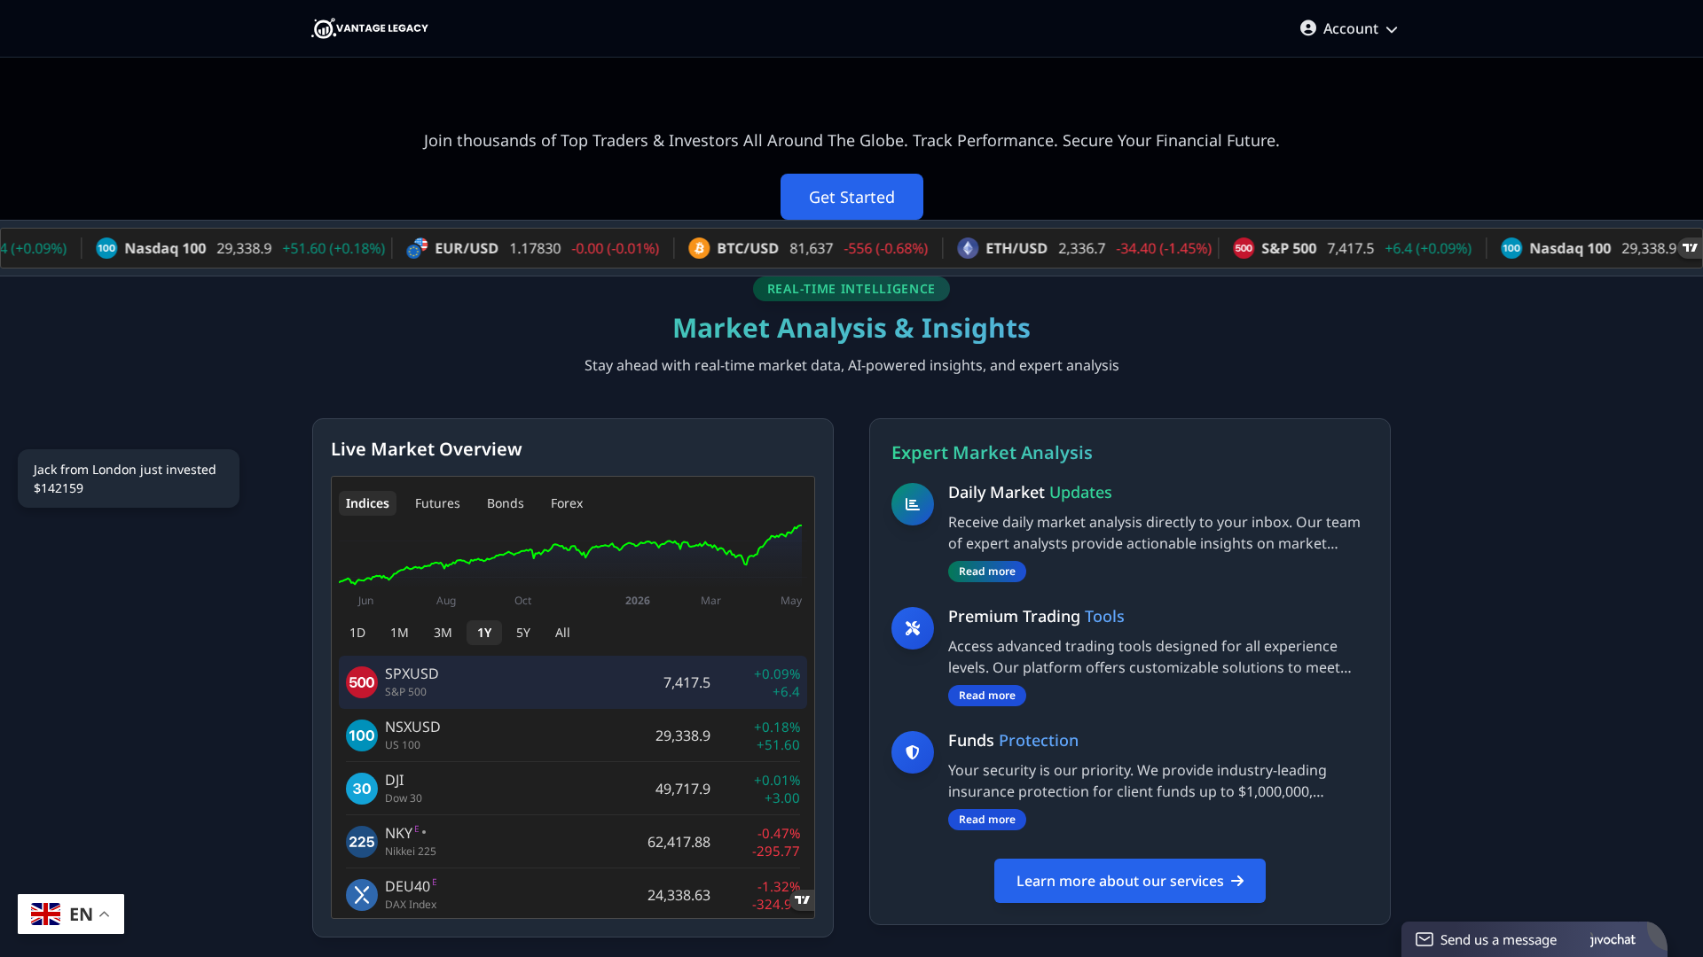Click the Ethereum icon in ticker

pos(968,248)
